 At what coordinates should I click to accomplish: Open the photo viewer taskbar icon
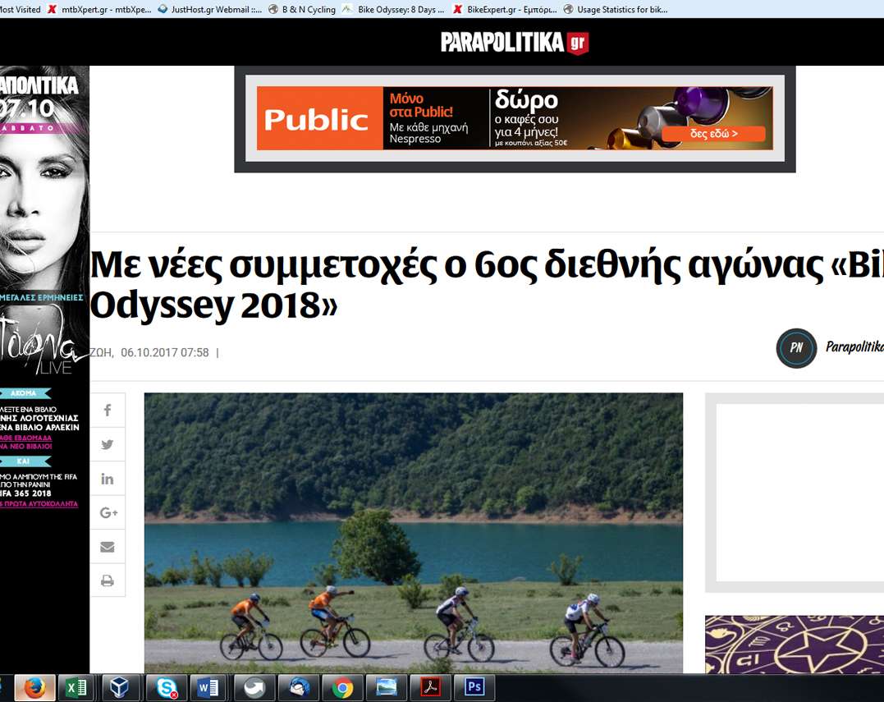pos(387,688)
